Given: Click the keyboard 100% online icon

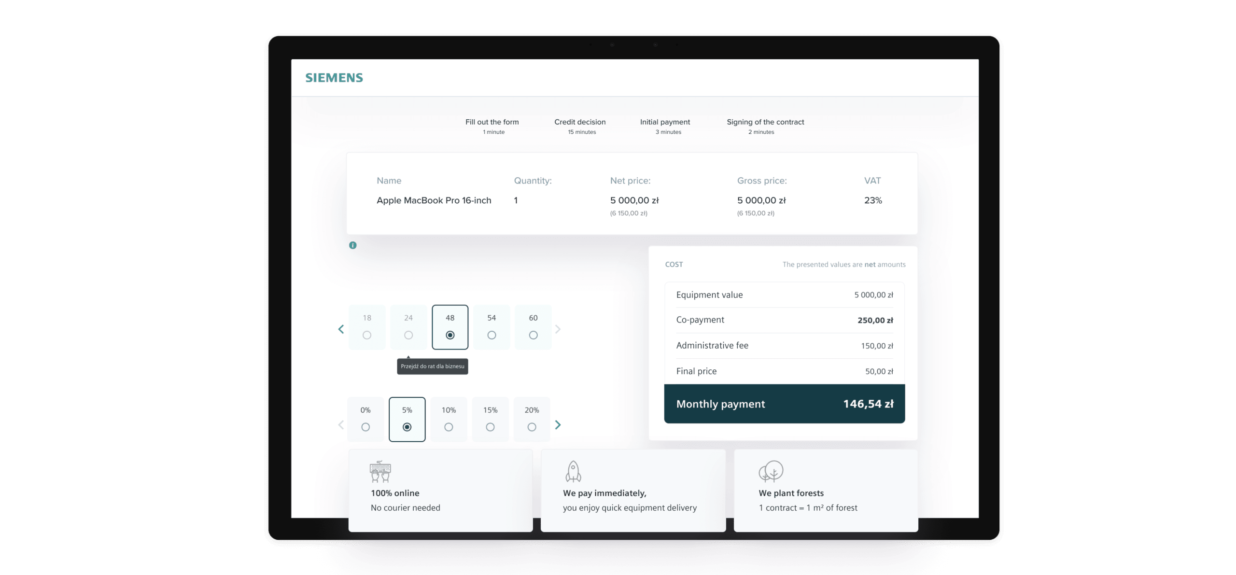Looking at the screenshot, I should tap(380, 471).
